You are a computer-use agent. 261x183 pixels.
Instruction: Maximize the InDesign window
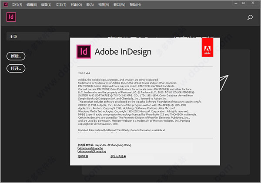tap(243, 3)
